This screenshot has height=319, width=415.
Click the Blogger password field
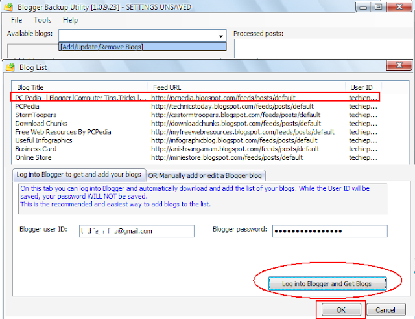click(330, 231)
